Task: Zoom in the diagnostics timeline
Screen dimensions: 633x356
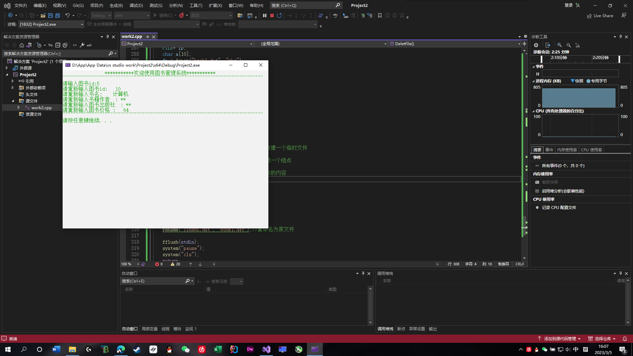Action: pyautogui.click(x=559, y=45)
